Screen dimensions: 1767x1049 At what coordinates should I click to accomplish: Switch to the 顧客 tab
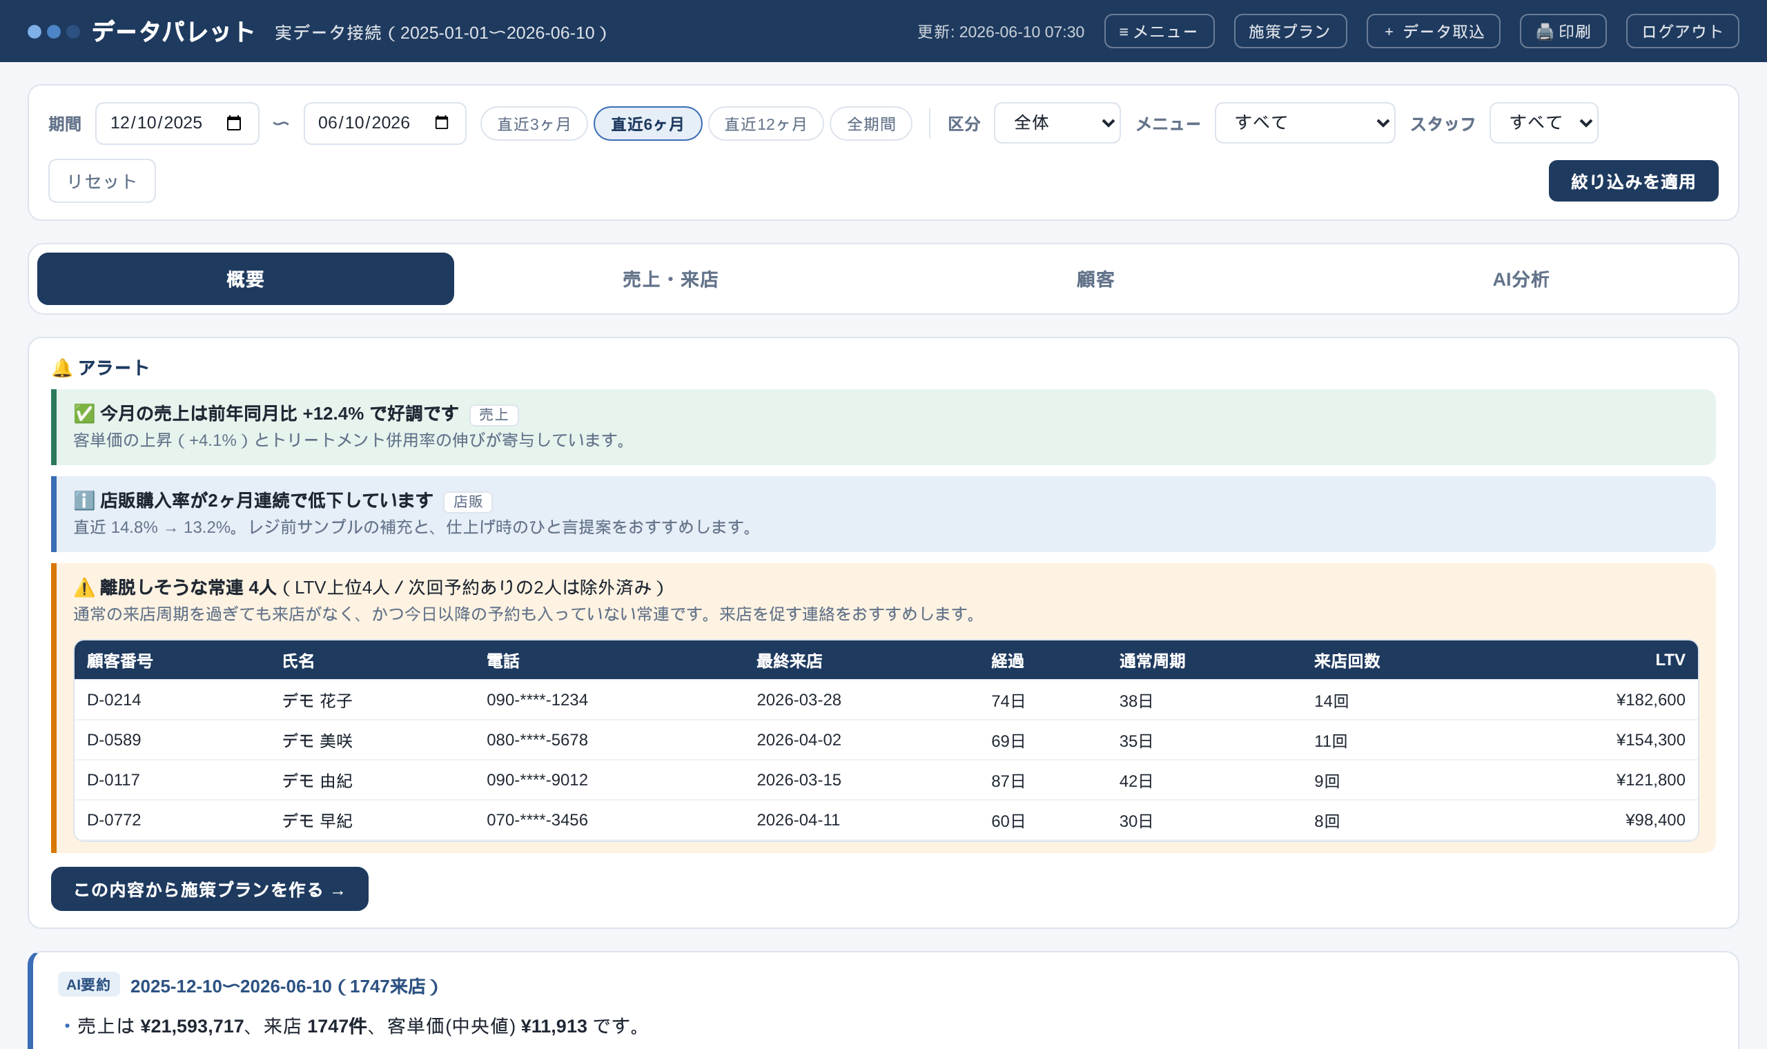1095,280
